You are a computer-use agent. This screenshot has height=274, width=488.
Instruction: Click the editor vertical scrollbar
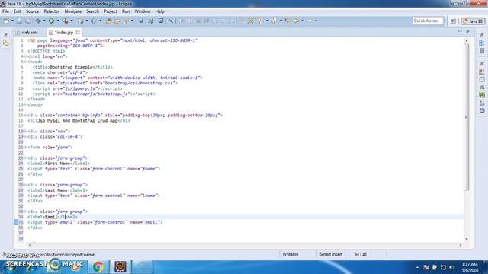click(466, 117)
